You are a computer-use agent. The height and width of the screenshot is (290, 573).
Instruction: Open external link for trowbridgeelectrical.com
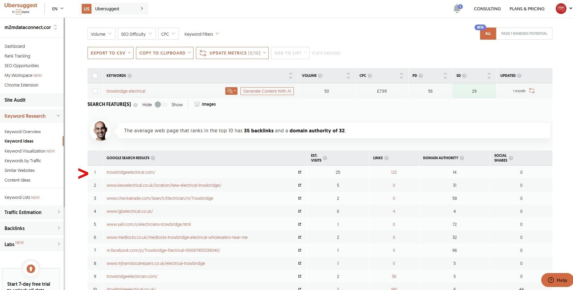click(300, 172)
